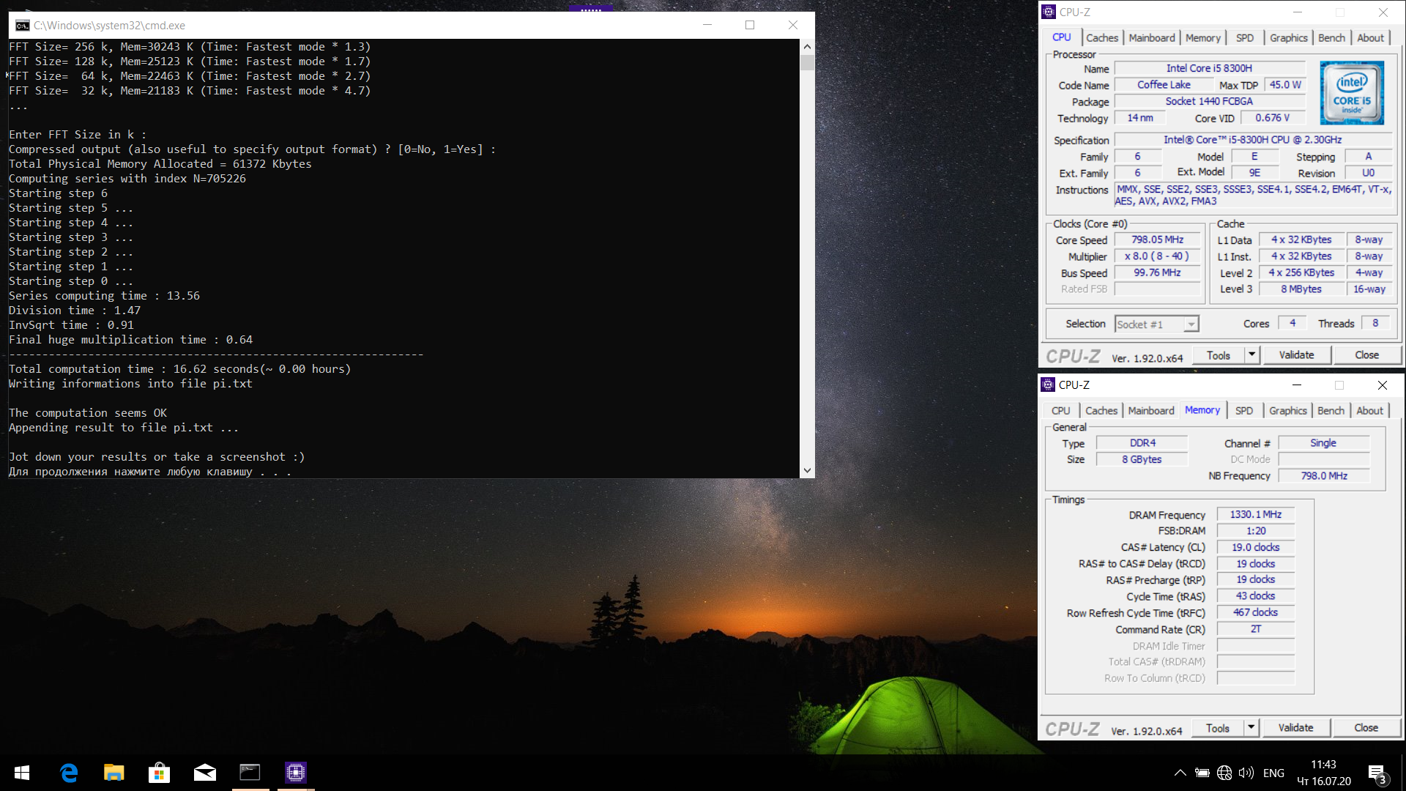Show hidden tray icons chevron
The height and width of the screenshot is (791, 1406).
[1180, 773]
